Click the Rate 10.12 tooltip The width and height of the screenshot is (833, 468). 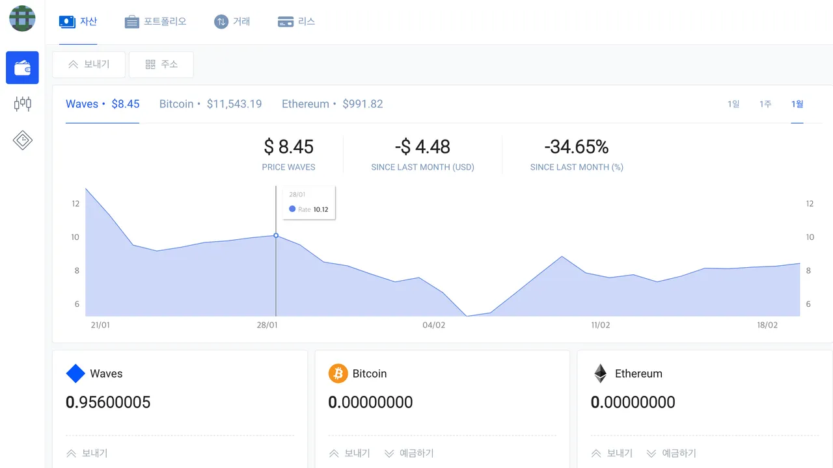(x=308, y=203)
